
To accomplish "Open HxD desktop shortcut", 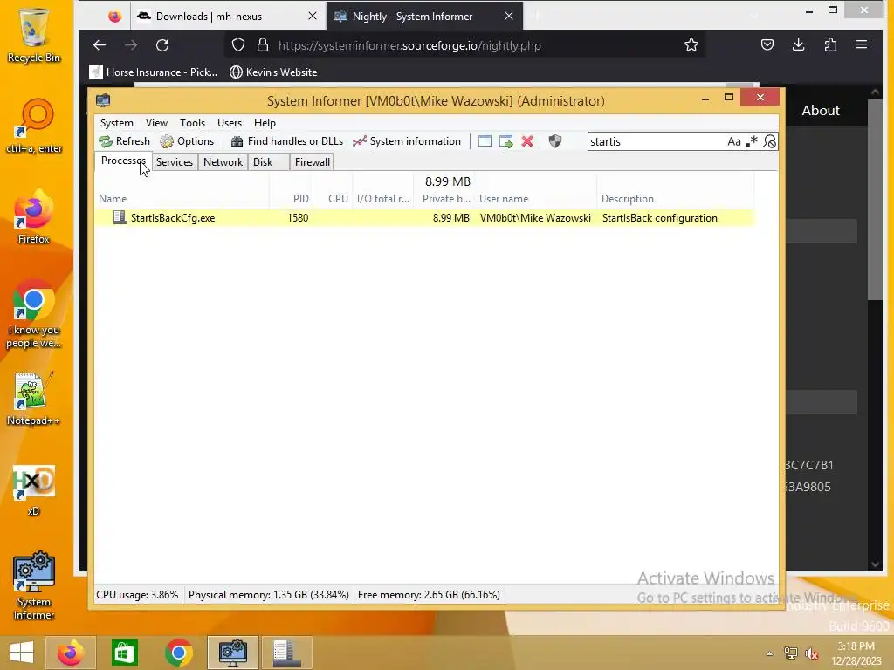I will [33, 490].
